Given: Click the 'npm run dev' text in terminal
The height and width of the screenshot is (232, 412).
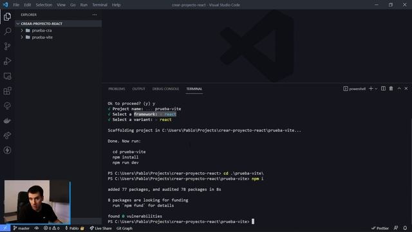Looking at the screenshot, I should 126,162.
